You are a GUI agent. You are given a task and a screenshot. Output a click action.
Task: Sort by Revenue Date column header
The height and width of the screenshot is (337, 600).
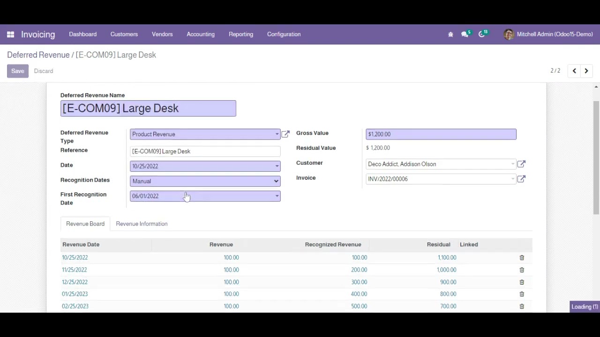click(81, 244)
